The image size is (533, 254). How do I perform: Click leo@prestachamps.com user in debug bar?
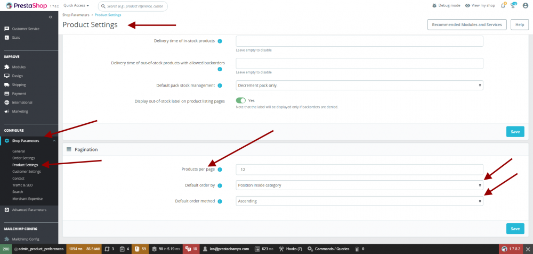coord(225,249)
